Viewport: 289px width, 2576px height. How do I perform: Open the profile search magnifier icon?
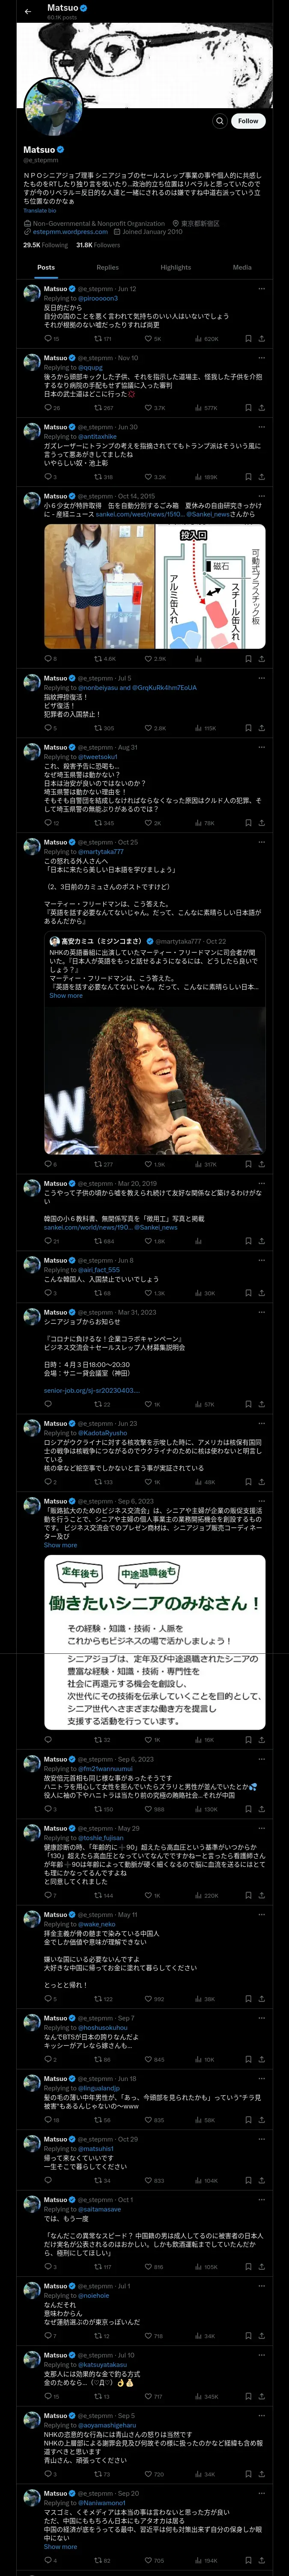click(219, 121)
